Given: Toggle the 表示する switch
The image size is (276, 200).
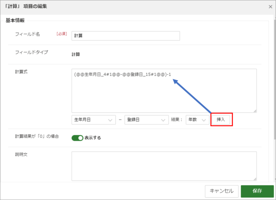Looking at the screenshot, I should point(77,138).
